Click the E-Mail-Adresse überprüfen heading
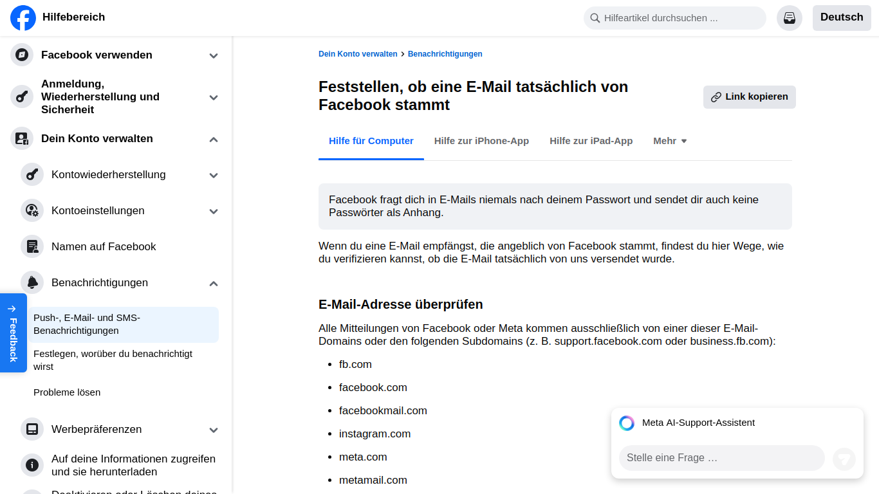This screenshot has height=494, width=879. pyautogui.click(x=401, y=304)
